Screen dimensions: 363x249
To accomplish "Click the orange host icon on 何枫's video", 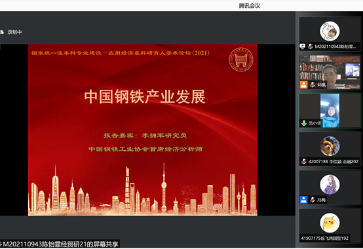I will click(x=303, y=85).
